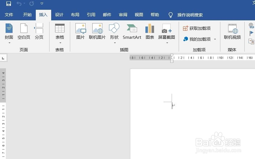Insert 联机视频 online video
The width and height of the screenshot is (255, 159).
(x=232, y=31)
